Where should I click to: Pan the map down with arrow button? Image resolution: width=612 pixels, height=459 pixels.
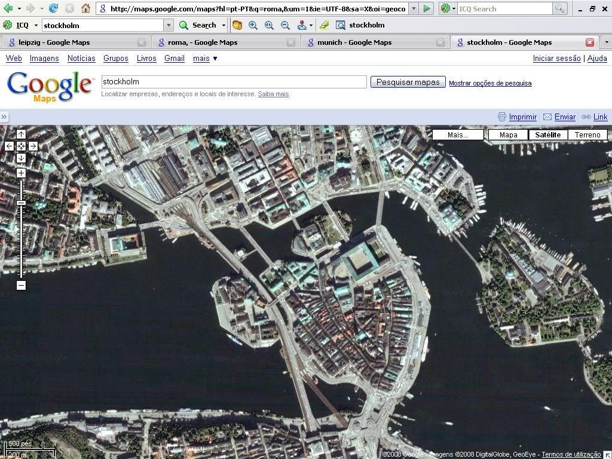21,158
